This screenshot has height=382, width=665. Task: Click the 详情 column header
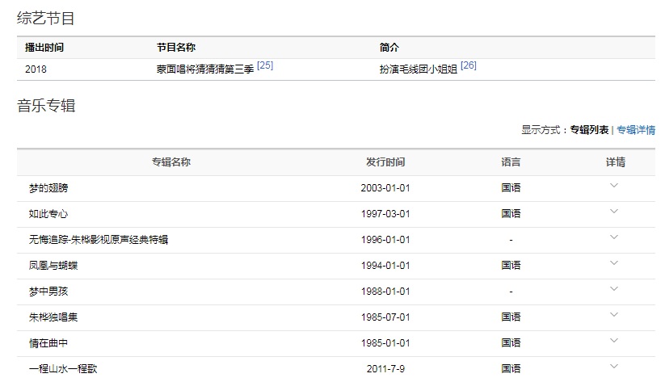615,162
